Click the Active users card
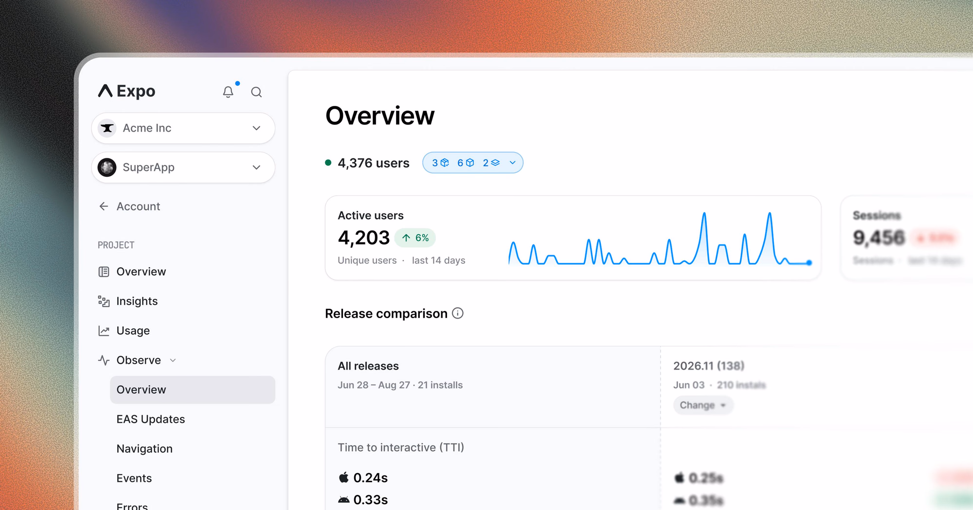Screen dimensions: 973x510 pos(573,238)
